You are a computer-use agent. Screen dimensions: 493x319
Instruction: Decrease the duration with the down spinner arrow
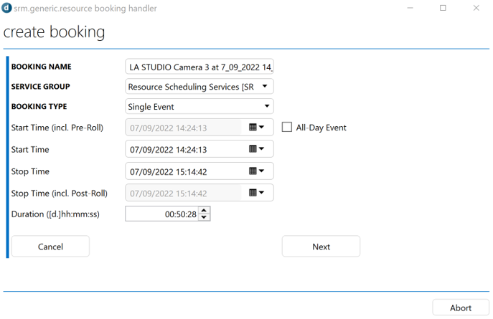(x=204, y=217)
